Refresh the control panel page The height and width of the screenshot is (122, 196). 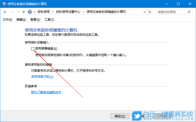(150, 12)
